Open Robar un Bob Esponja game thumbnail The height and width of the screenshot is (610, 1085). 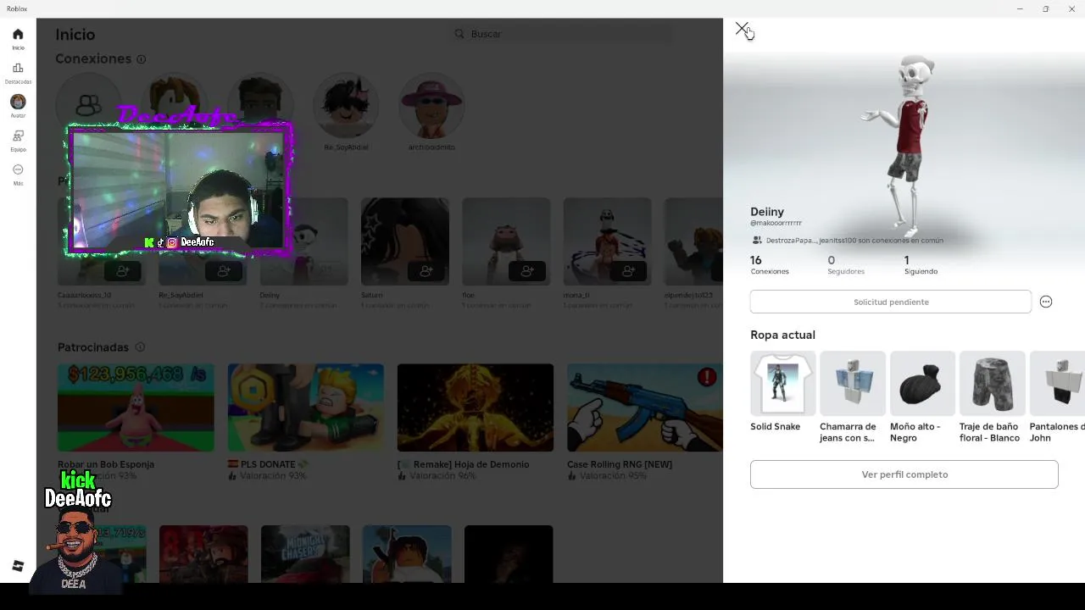pyautogui.click(x=136, y=408)
